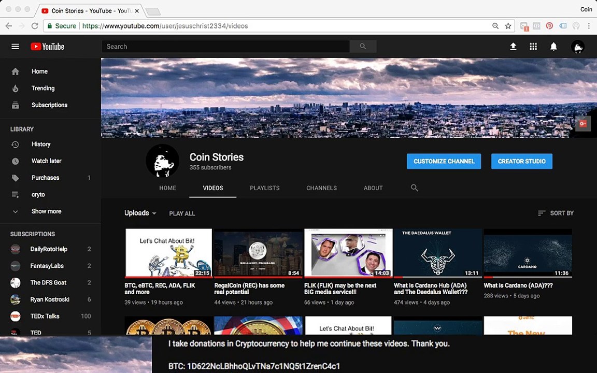
Task: Select the Coin Stories browser tab
Action: (x=90, y=11)
